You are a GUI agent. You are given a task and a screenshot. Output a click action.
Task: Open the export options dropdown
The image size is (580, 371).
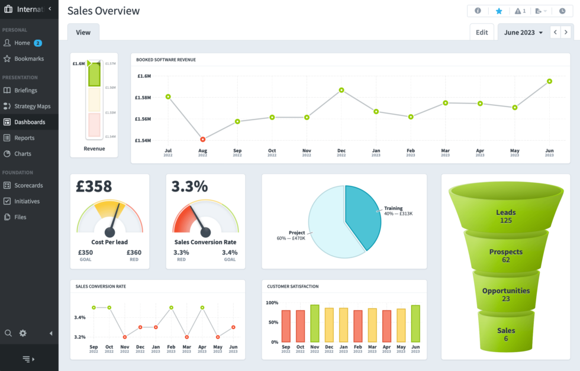pyautogui.click(x=539, y=11)
